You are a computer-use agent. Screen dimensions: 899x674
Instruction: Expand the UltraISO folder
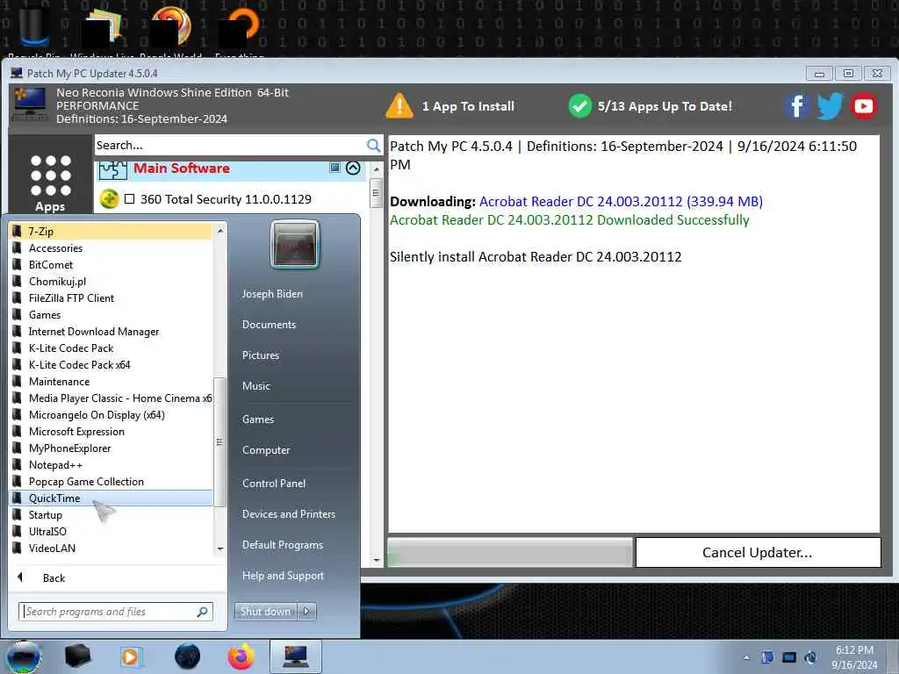(111, 531)
